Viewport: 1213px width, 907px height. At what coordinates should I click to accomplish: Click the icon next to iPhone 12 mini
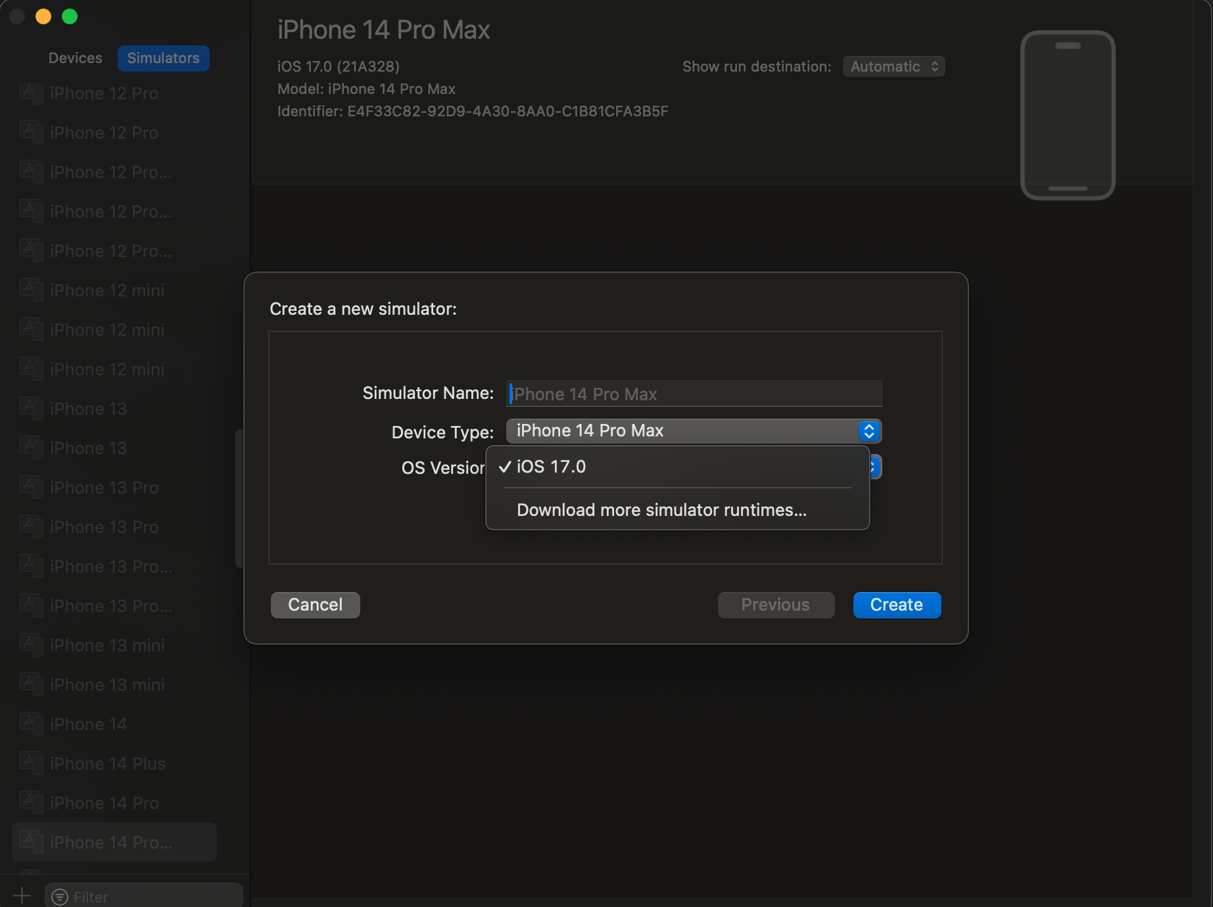[x=31, y=290]
